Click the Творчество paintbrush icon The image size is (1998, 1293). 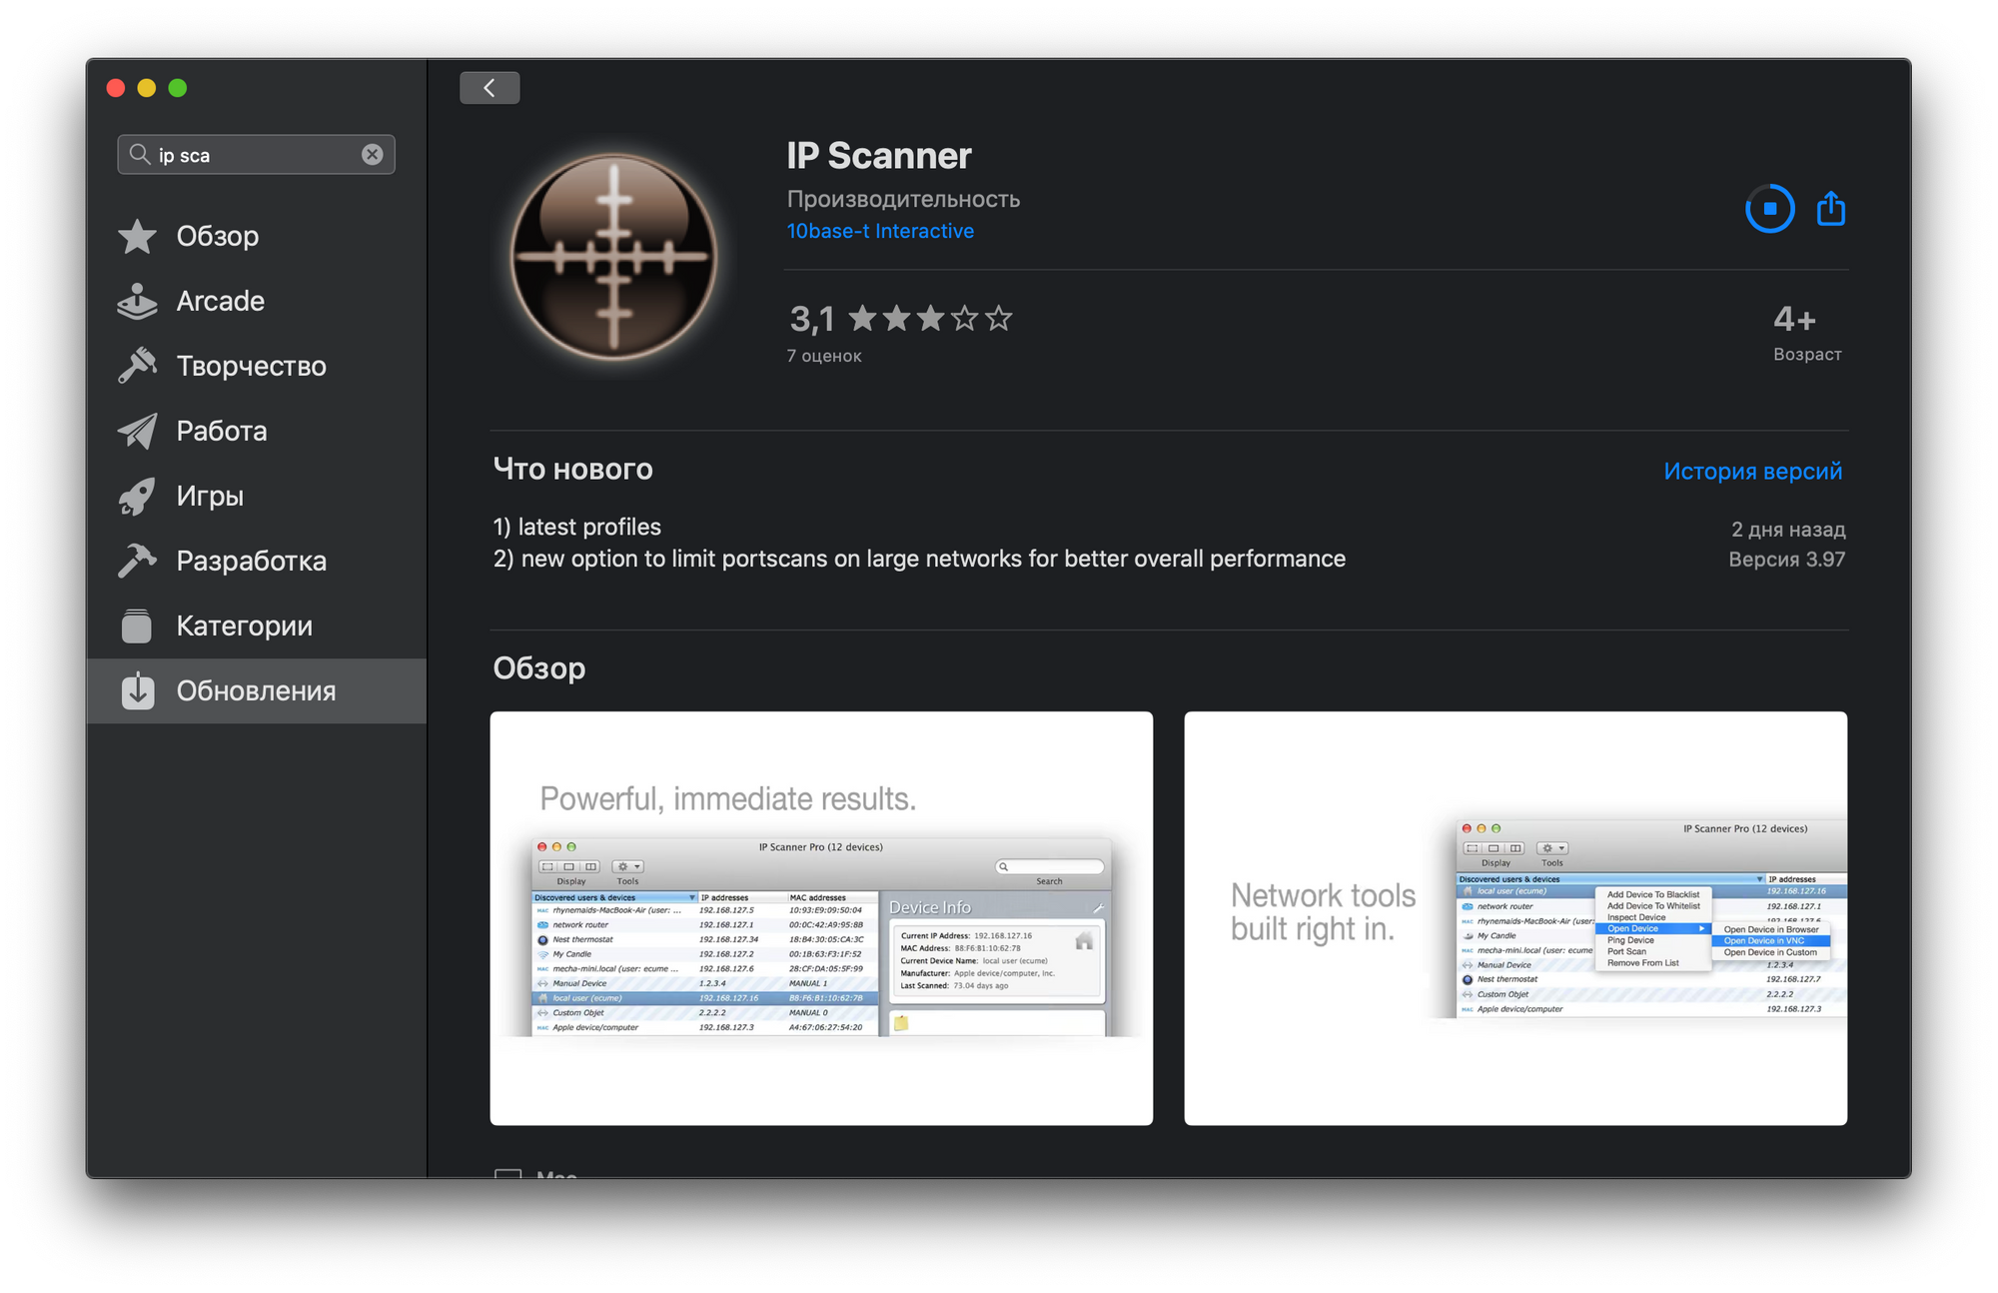click(x=138, y=366)
